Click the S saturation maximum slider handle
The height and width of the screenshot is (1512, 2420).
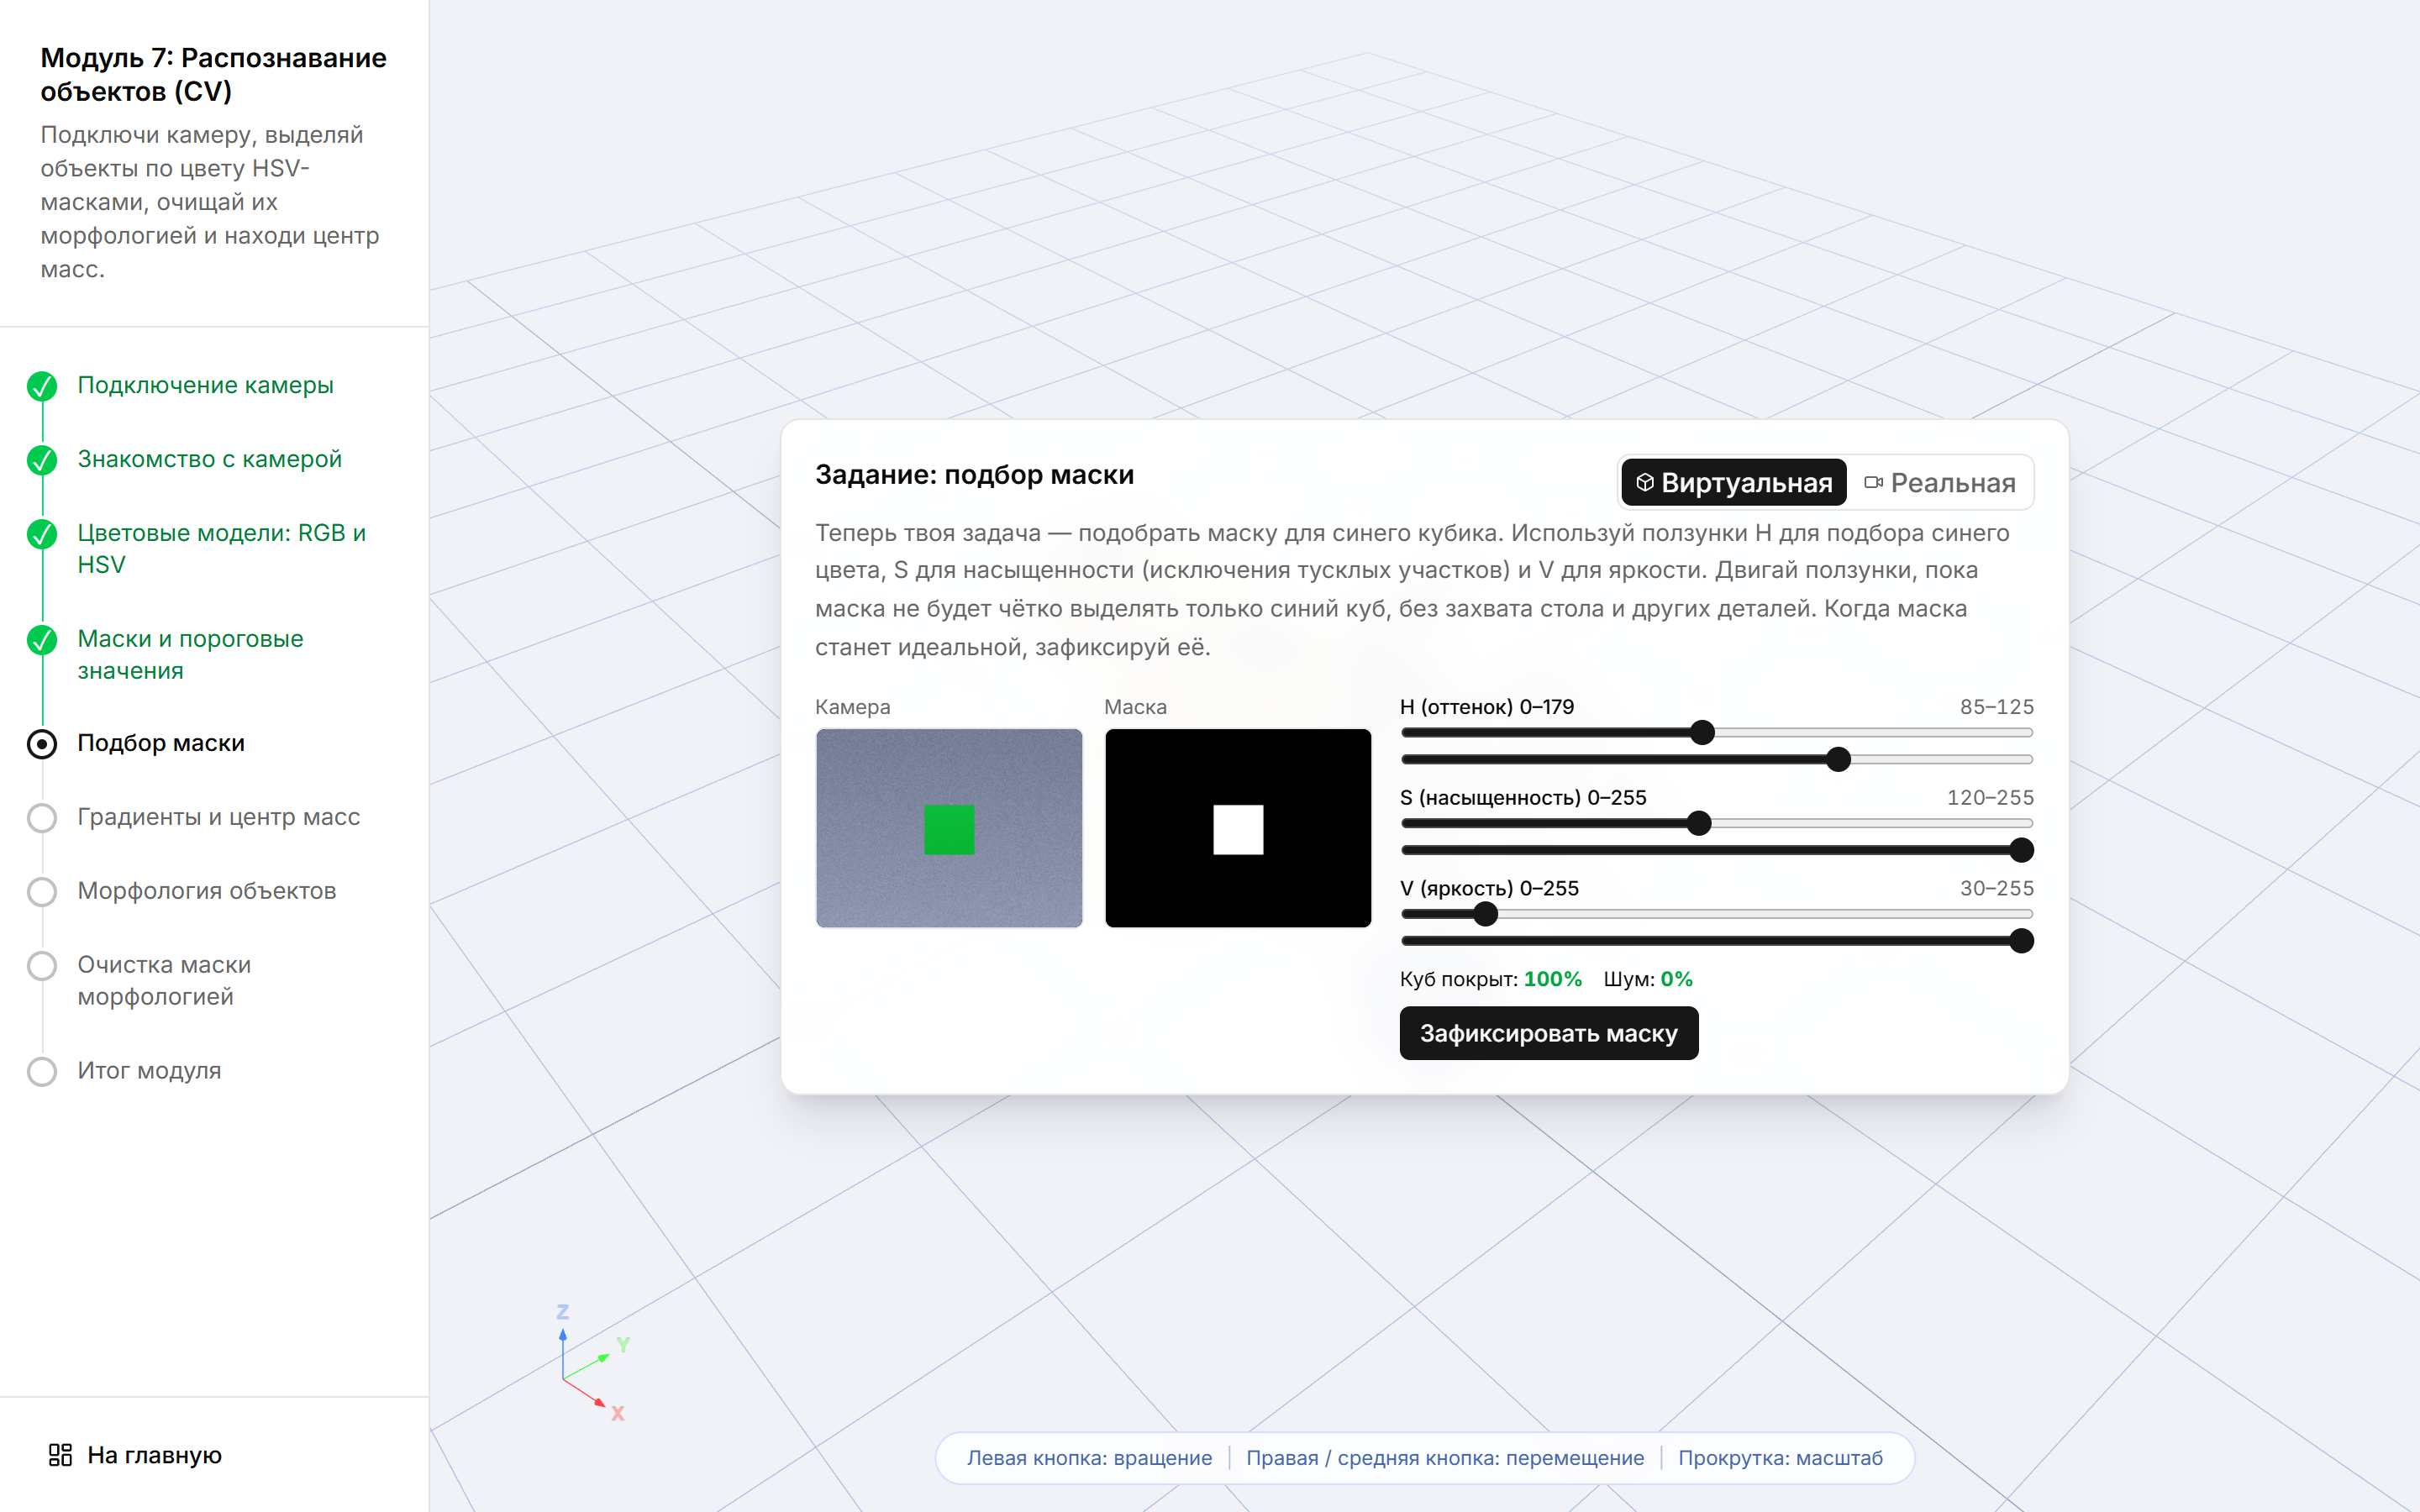click(x=2021, y=851)
